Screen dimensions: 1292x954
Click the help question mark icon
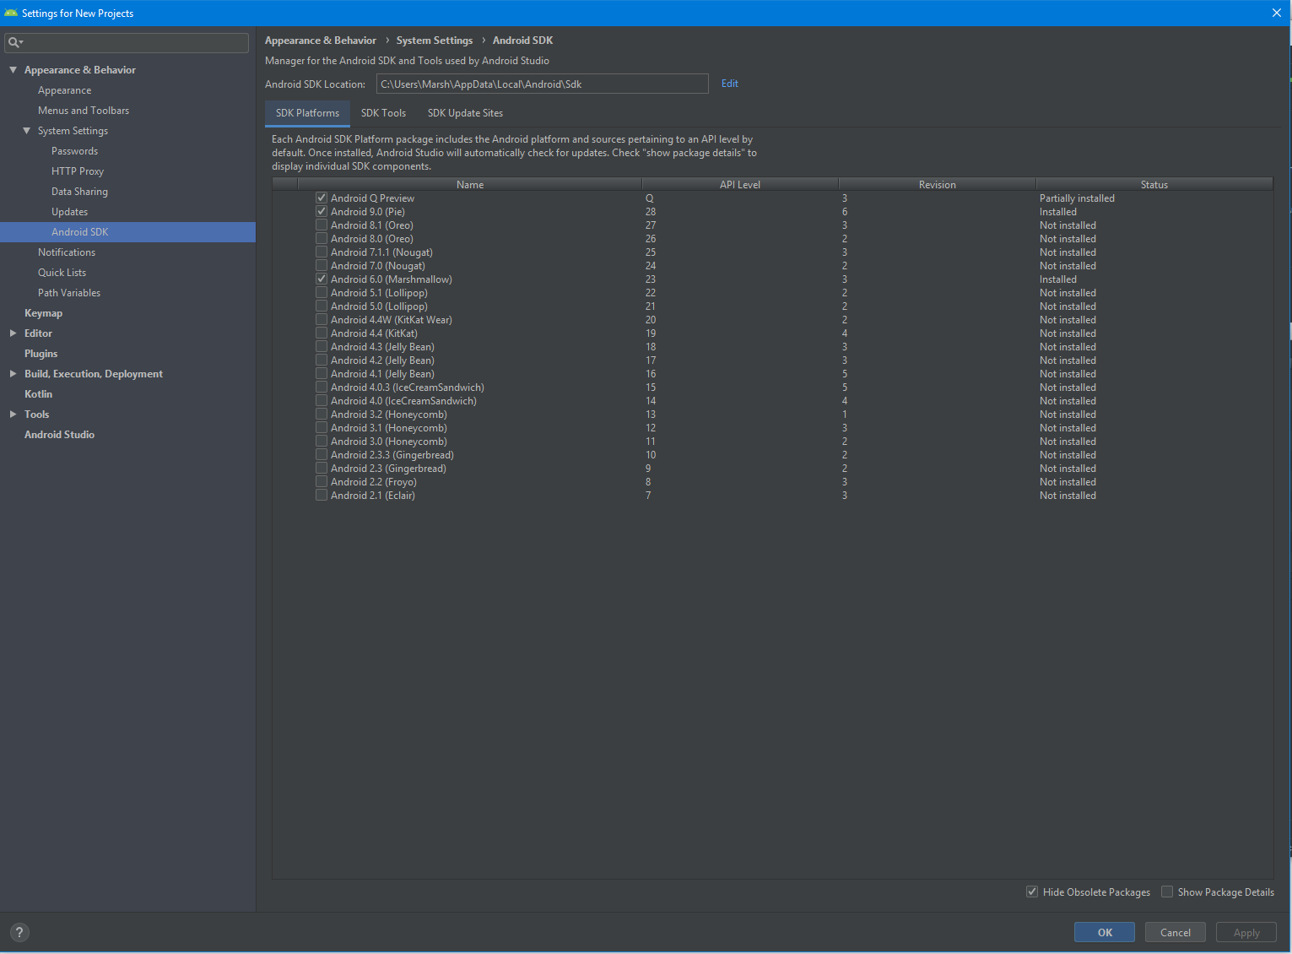(19, 933)
